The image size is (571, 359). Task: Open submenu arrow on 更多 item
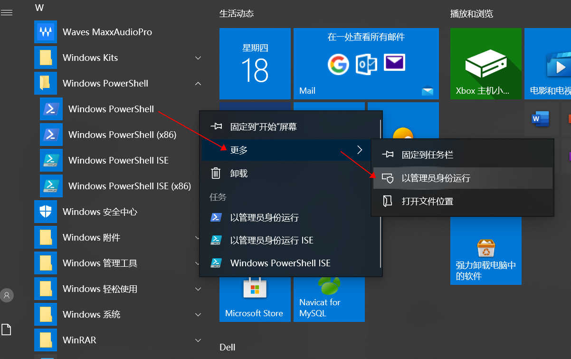(x=360, y=150)
